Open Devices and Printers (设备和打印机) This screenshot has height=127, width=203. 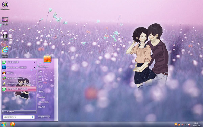tap(43, 102)
